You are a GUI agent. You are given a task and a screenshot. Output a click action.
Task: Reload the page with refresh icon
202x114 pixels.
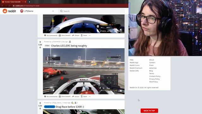pyautogui.click(x=9, y=6)
